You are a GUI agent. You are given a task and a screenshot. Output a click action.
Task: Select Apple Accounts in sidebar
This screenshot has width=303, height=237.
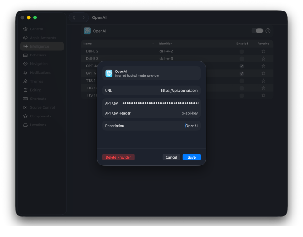coord(42,38)
